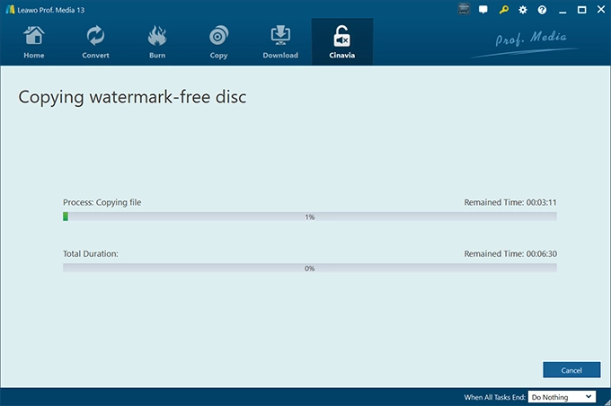Select the Cinavia unlock tab
This screenshot has width=611, height=406.
click(x=342, y=41)
